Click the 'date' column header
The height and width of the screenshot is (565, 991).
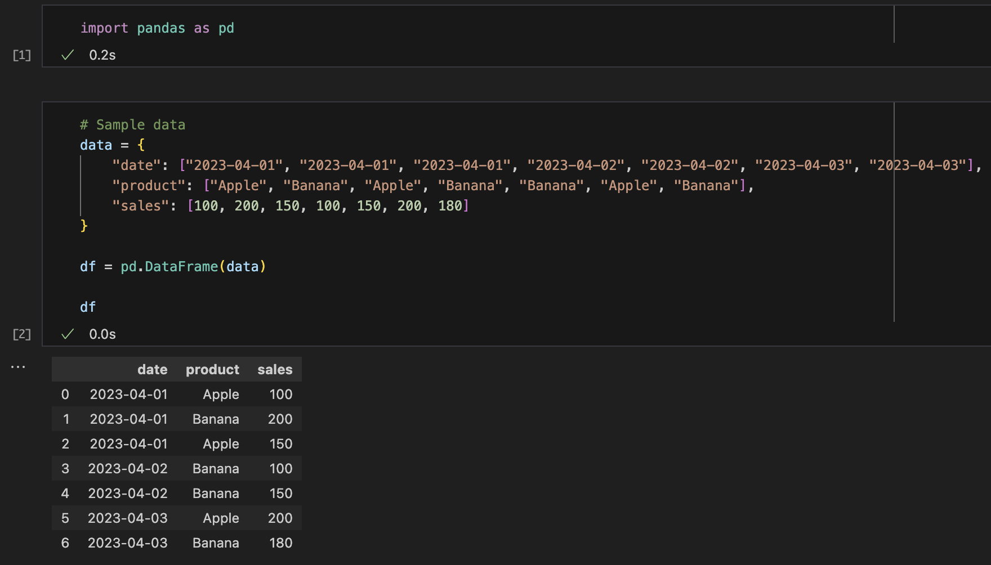point(152,370)
